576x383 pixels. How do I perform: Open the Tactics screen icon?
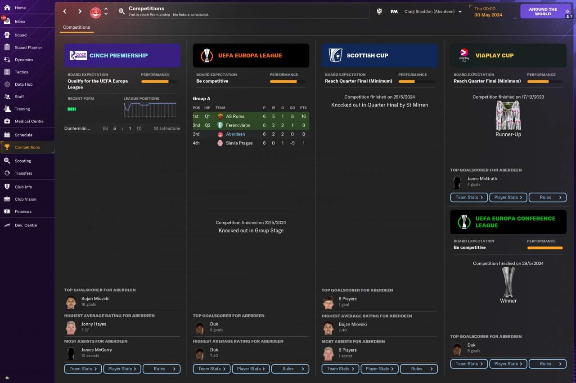pos(7,72)
